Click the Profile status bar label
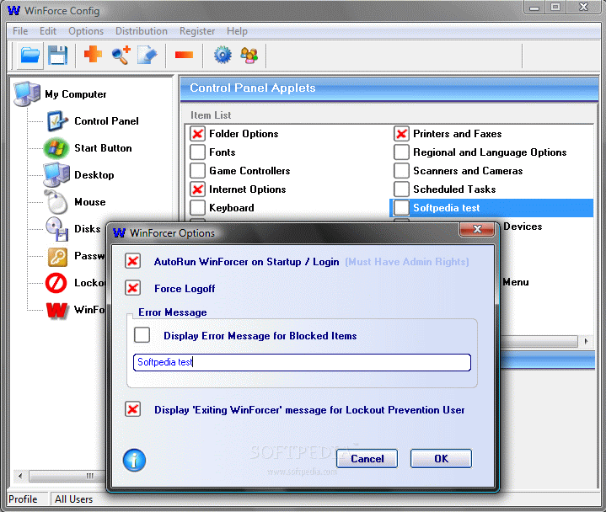This screenshot has width=606, height=512. pos(23,499)
